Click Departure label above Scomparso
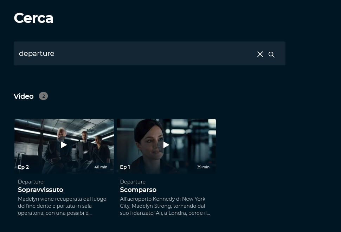 click(x=133, y=181)
